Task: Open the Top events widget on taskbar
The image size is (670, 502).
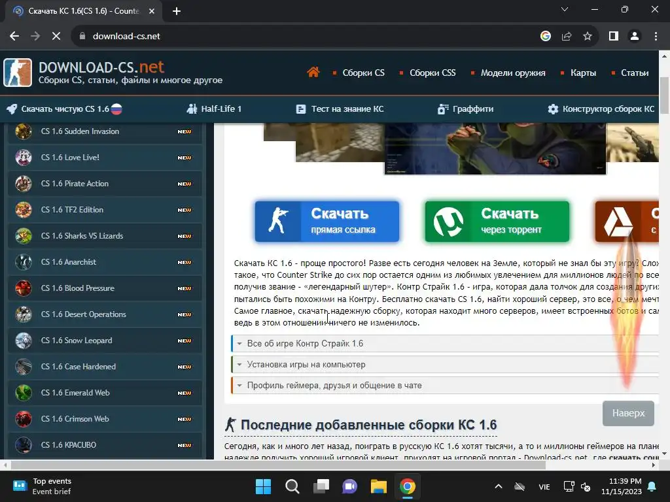Action: pyautogui.click(x=42, y=486)
